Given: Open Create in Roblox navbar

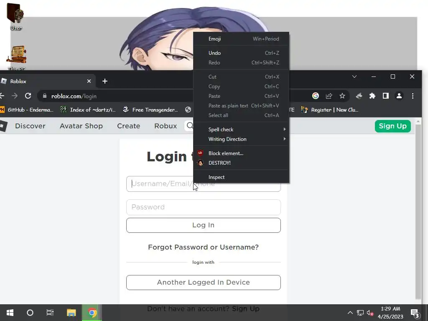Looking at the screenshot, I should tap(129, 126).
